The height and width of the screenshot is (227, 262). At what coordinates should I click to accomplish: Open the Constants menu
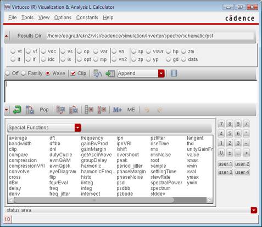(87, 18)
